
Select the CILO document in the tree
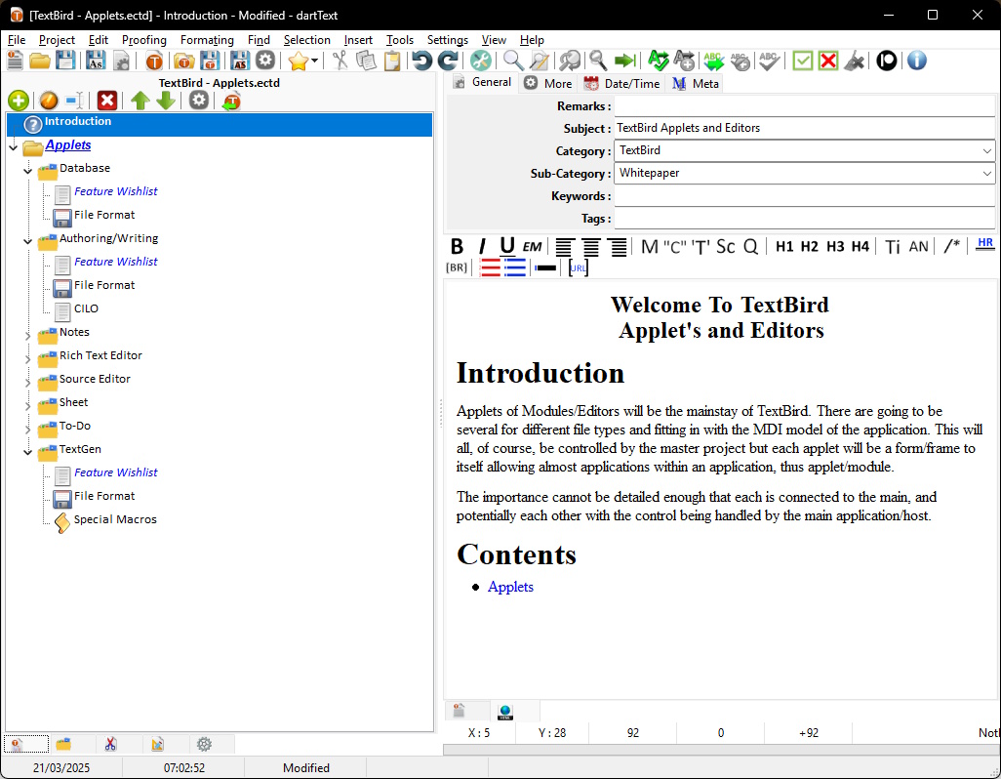86,308
